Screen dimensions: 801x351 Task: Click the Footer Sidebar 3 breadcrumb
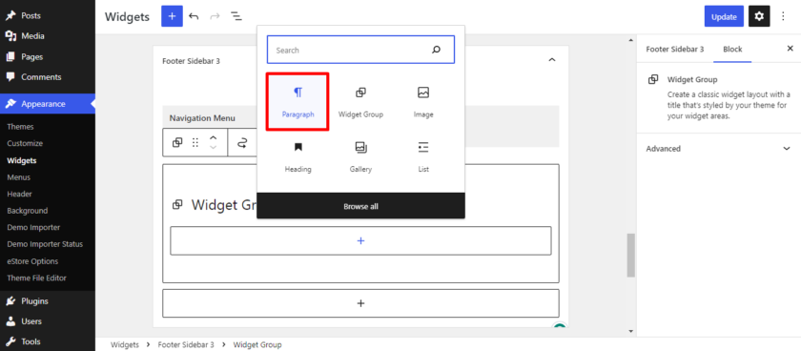tap(186, 345)
